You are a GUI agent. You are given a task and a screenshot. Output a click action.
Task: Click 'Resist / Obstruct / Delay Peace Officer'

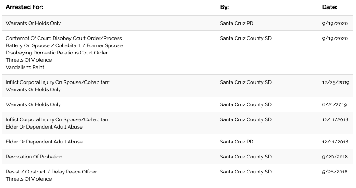coord(51,172)
